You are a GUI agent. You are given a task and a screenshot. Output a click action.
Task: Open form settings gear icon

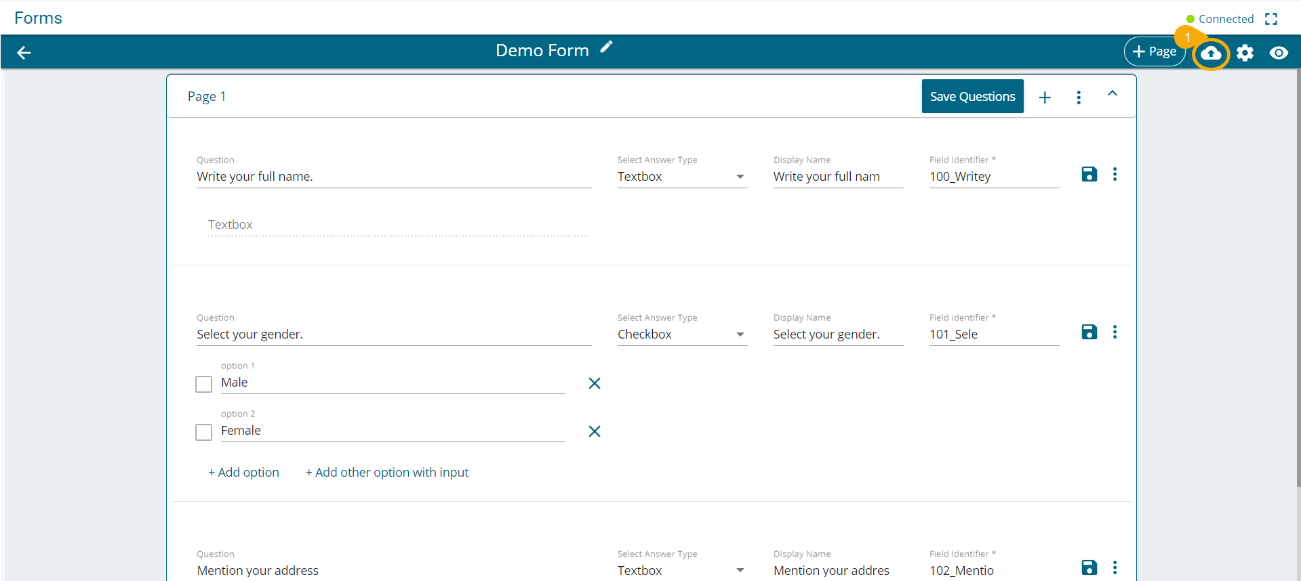click(x=1245, y=53)
